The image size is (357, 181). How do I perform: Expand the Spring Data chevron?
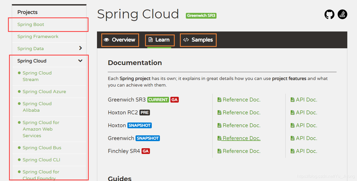[x=80, y=48]
